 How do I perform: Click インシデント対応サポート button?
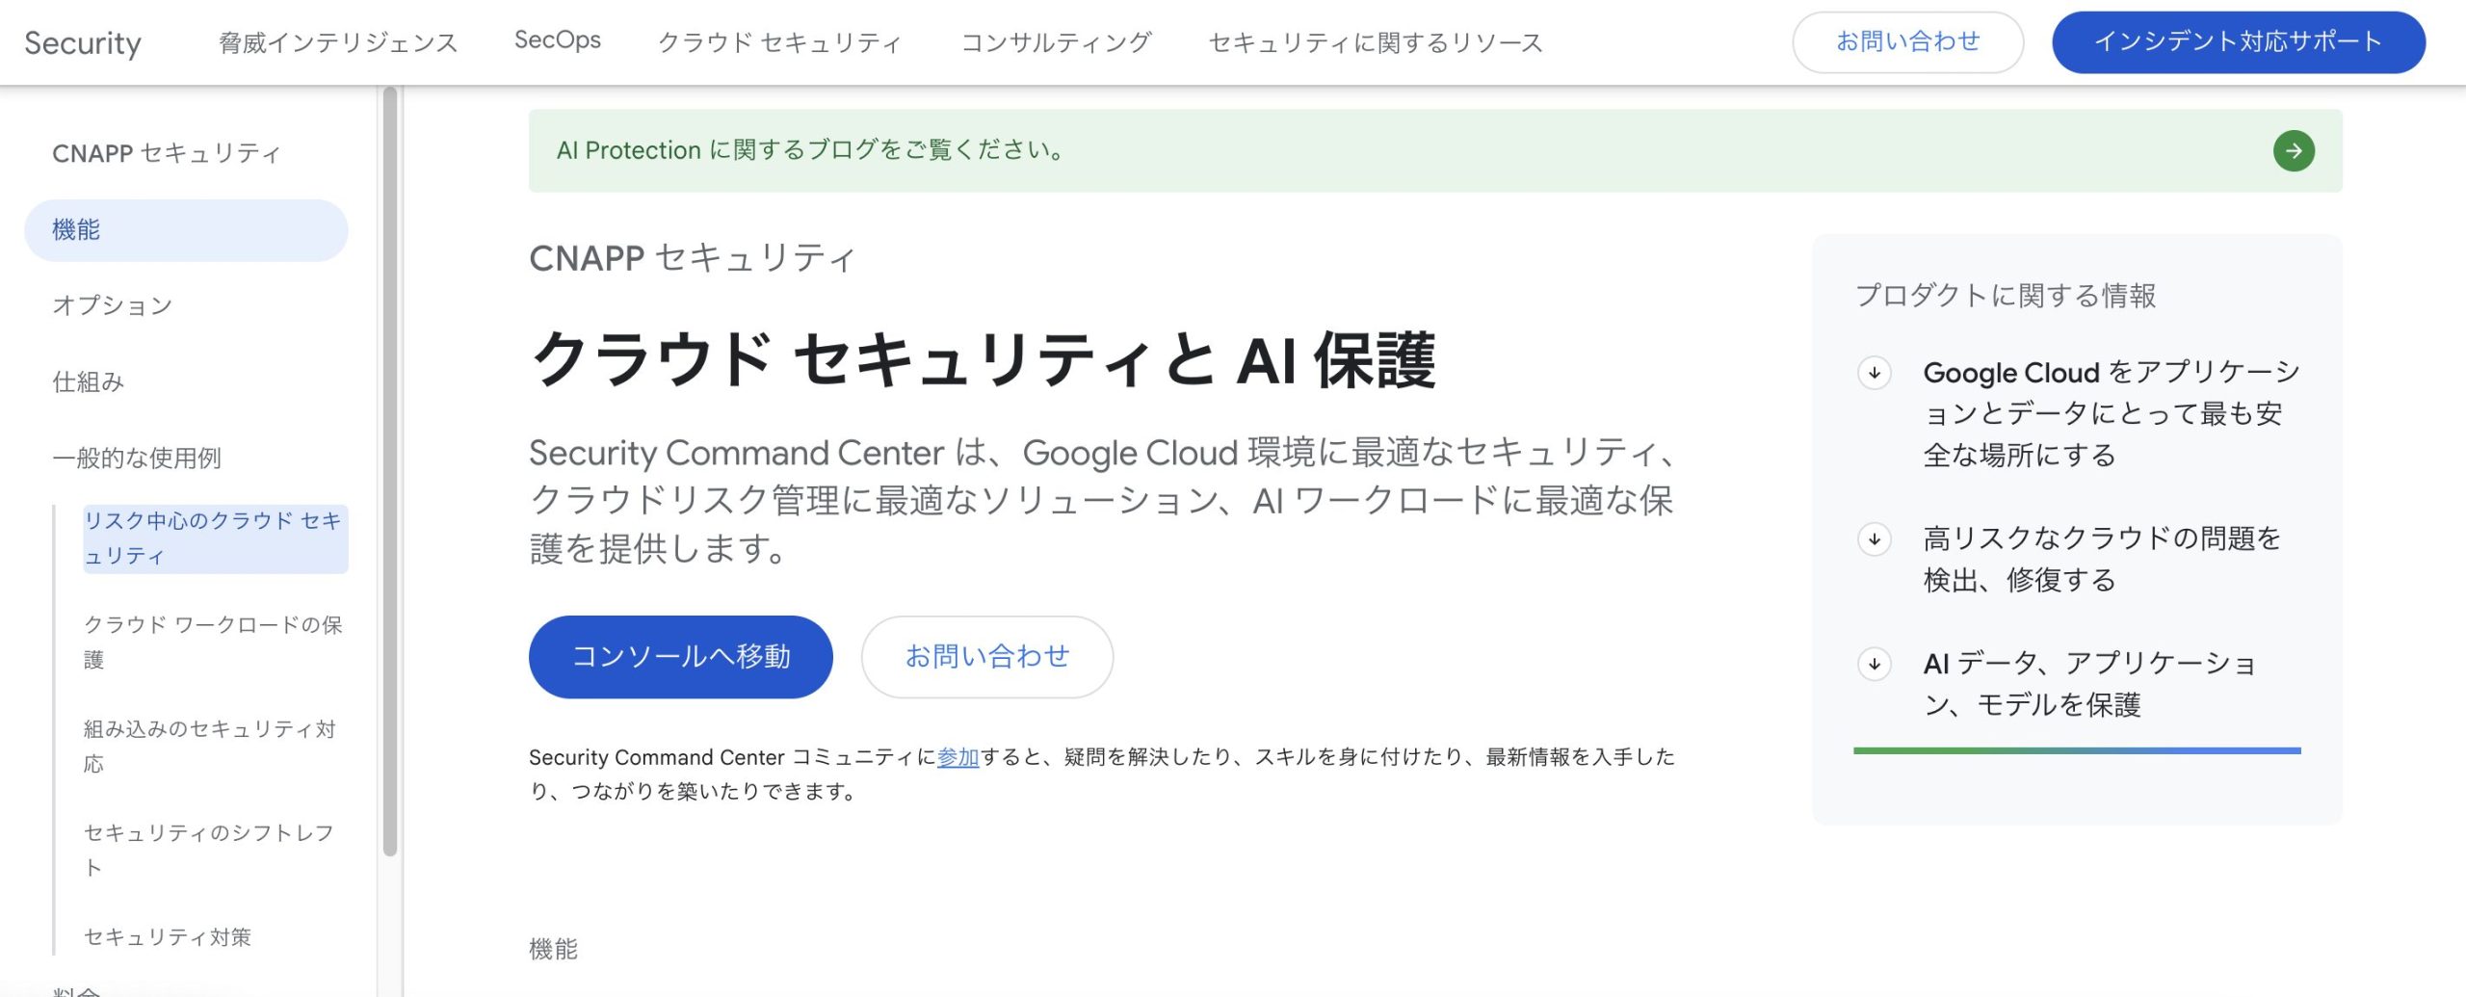pyautogui.click(x=2239, y=41)
